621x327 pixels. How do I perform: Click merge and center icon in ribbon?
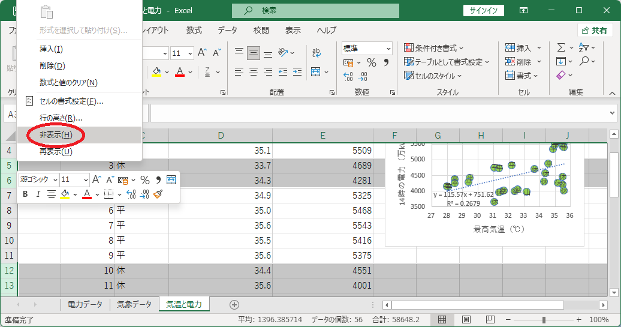(316, 72)
